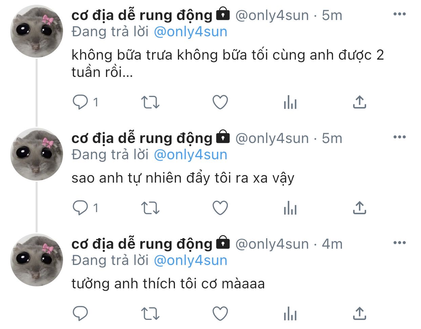Like the "tưởng anh thích tôi" tweet

click(220, 313)
